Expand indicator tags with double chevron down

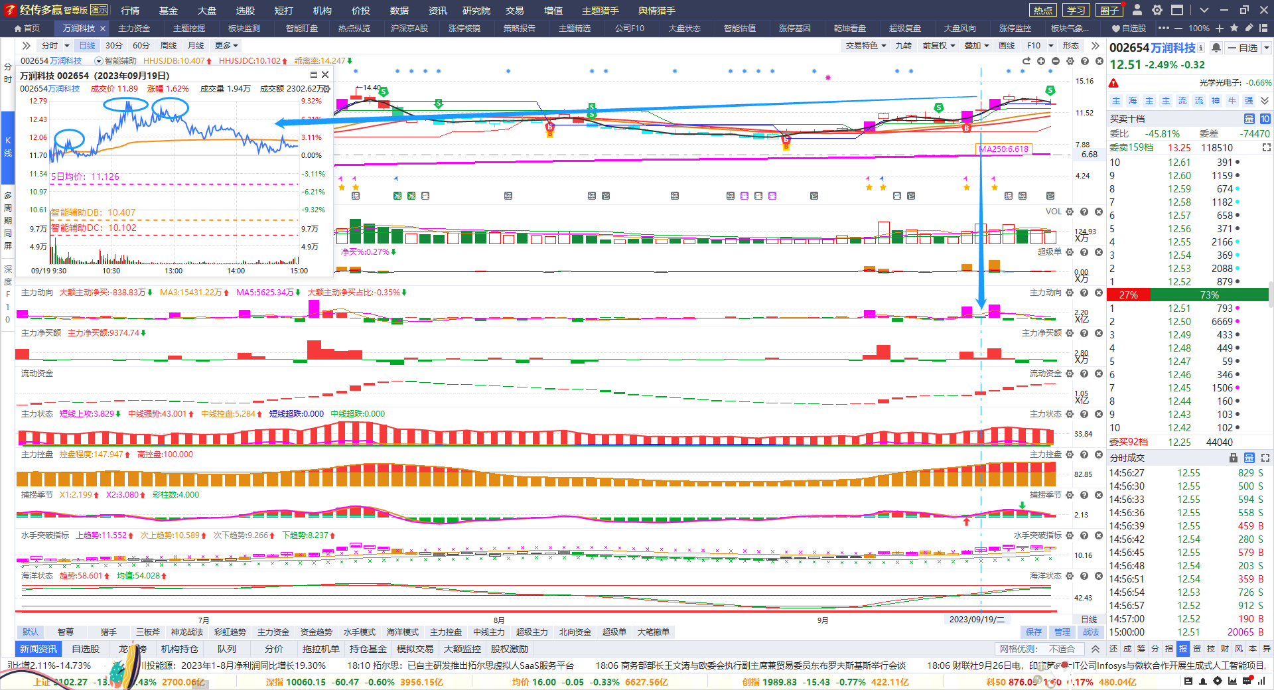[1265, 101]
